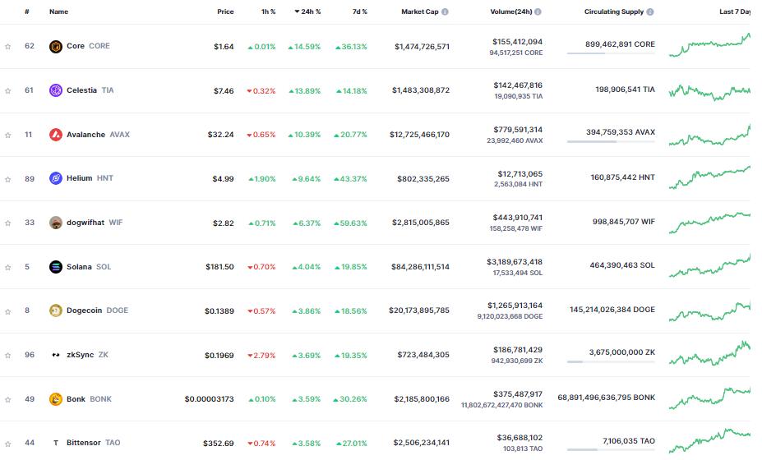Open the Bittensor TAO coin page
This screenshot has height=460, width=762.
(x=94, y=443)
